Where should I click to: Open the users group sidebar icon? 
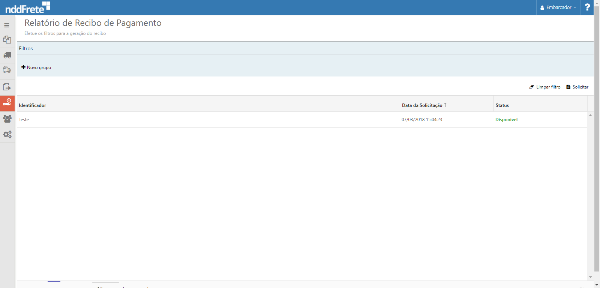[7, 118]
